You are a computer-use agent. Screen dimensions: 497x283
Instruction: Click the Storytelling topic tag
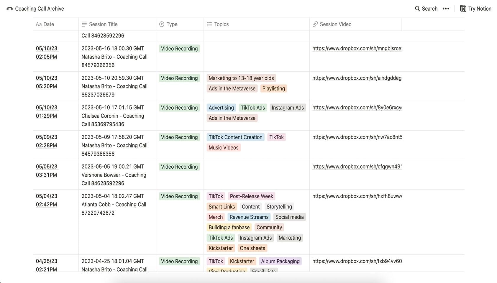(279, 207)
